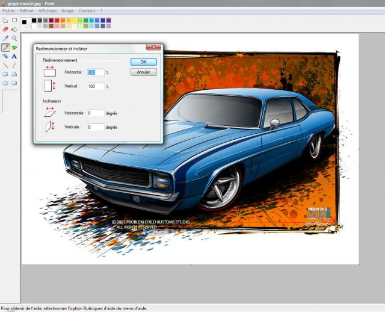Select the Free-form select tool

click(5, 20)
